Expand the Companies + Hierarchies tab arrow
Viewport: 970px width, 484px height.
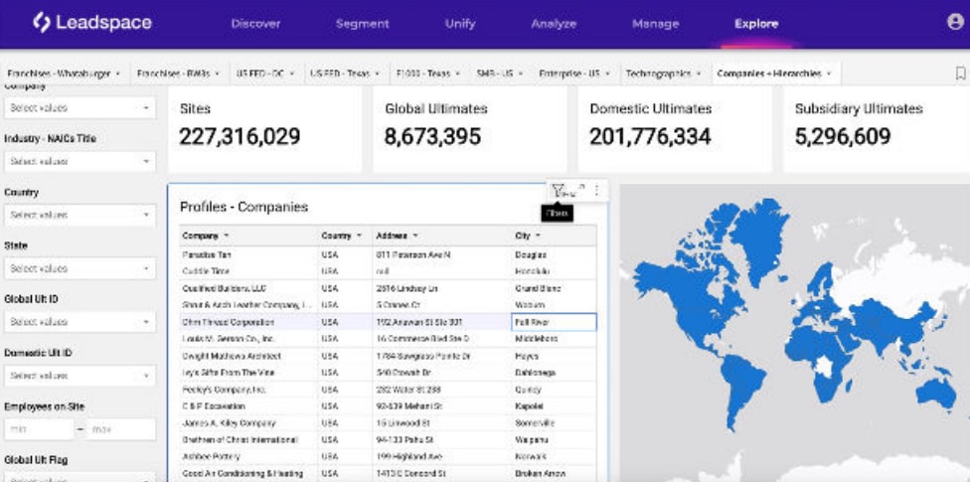[x=828, y=74]
